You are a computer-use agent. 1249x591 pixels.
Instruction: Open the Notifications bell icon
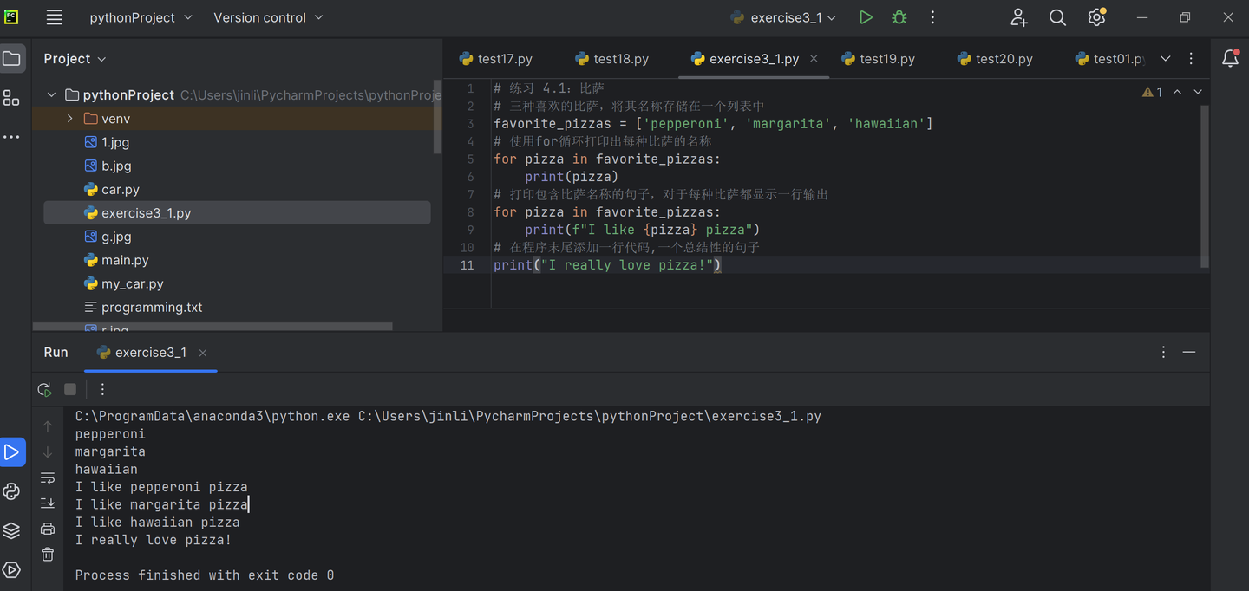(x=1230, y=58)
